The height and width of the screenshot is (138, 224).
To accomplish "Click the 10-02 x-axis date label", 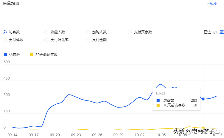I will (x=139, y=135).
